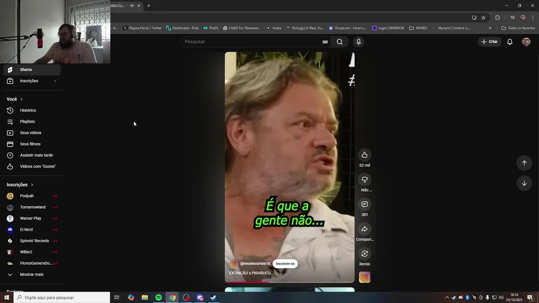Share the short via Compartilhar icon
Viewport: 539px width, 303px height.
coord(365,229)
